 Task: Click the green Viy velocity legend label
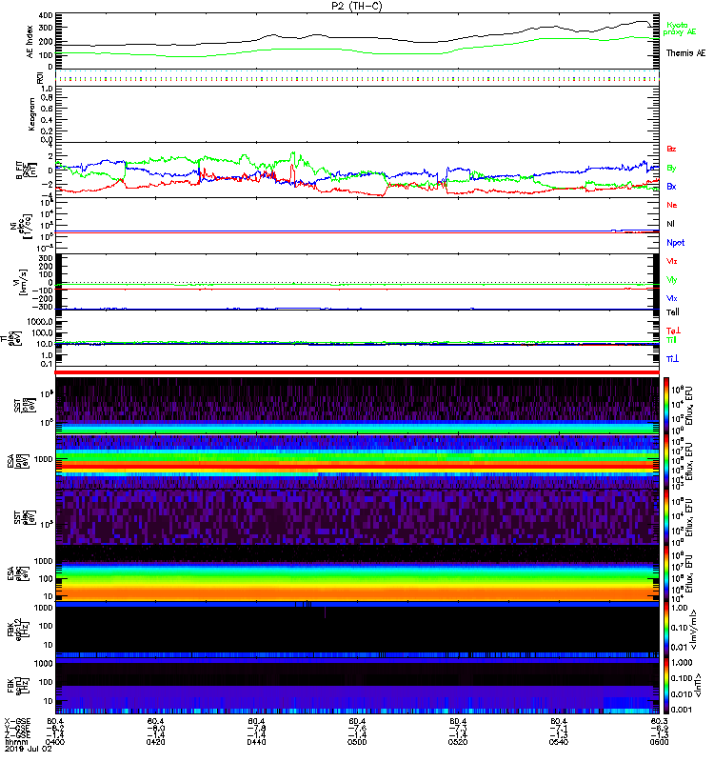(x=672, y=280)
